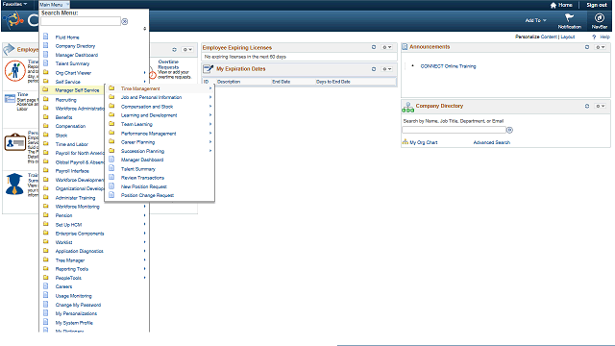Select Position Change Request menu item
The width and height of the screenshot is (615, 346).
[147, 195]
